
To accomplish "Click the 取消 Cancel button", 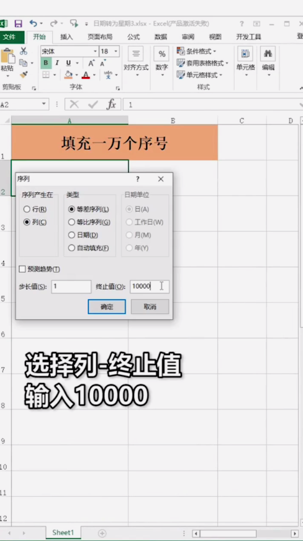I will (150, 307).
